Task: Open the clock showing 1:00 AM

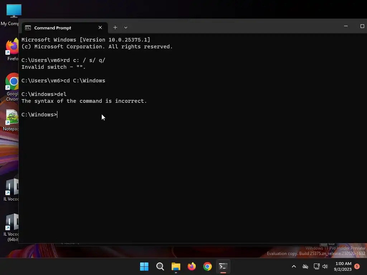Action: [x=343, y=266]
